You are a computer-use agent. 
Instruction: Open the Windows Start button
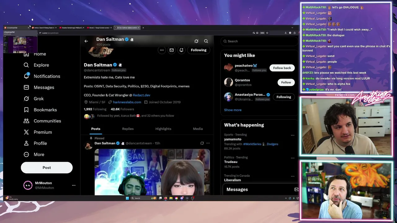(127, 198)
